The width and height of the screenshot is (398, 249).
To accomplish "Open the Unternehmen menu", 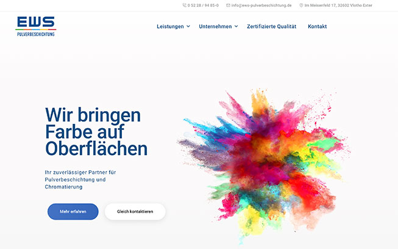I will [x=215, y=27].
